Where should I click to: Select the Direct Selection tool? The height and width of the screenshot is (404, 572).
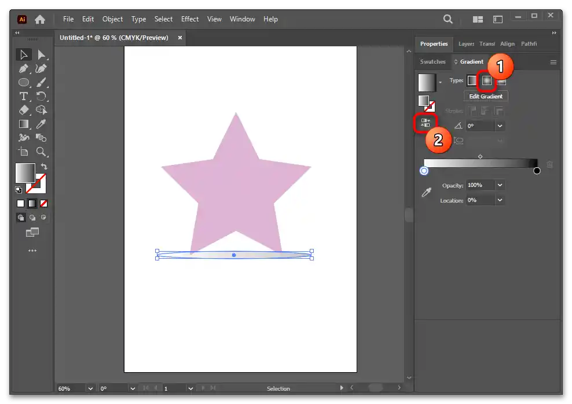[41, 54]
